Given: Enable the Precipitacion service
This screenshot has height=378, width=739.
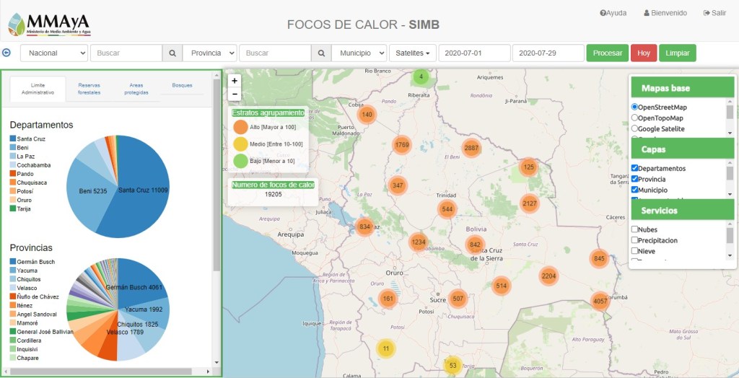Looking at the screenshot, I should tap(635, 240).
